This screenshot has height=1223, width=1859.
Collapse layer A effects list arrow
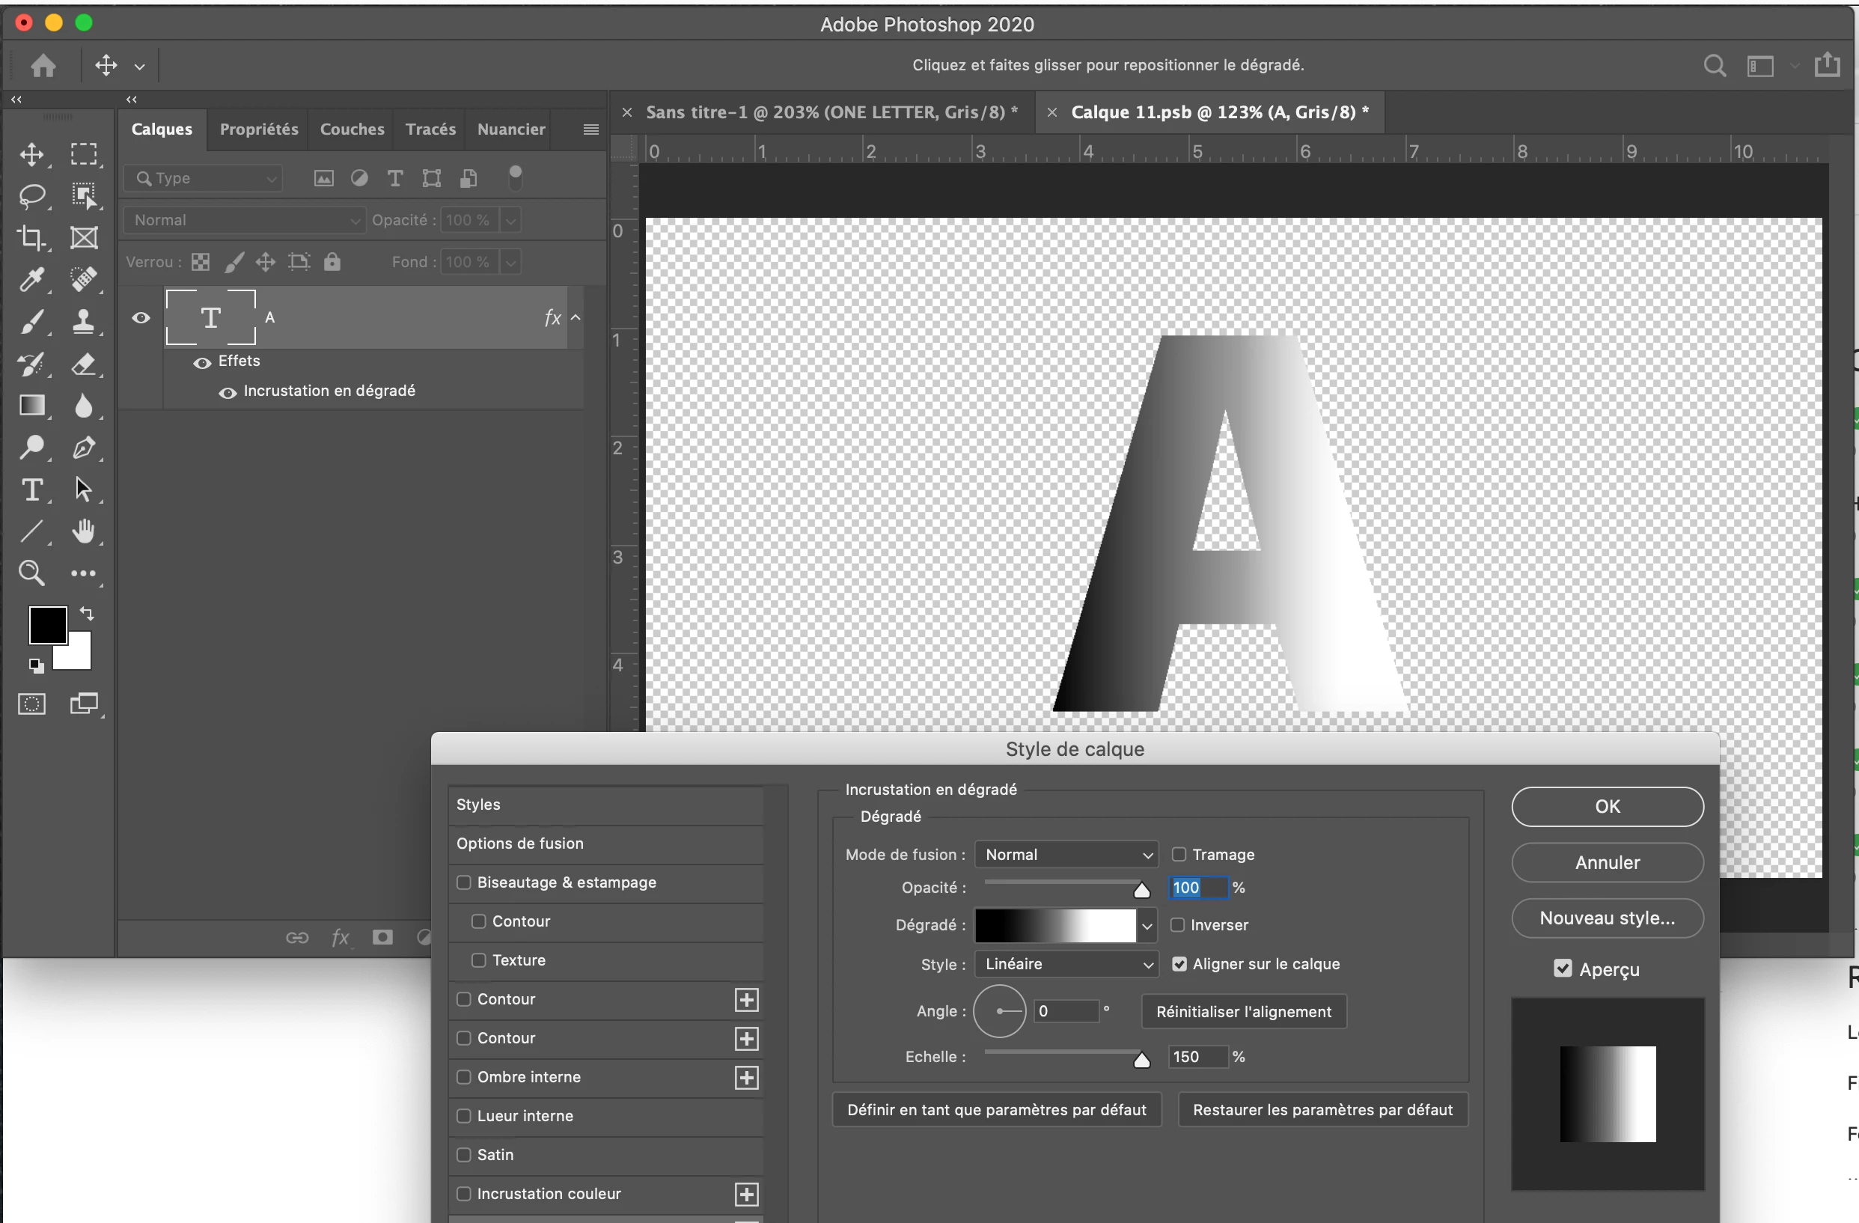tap(576, 317)
